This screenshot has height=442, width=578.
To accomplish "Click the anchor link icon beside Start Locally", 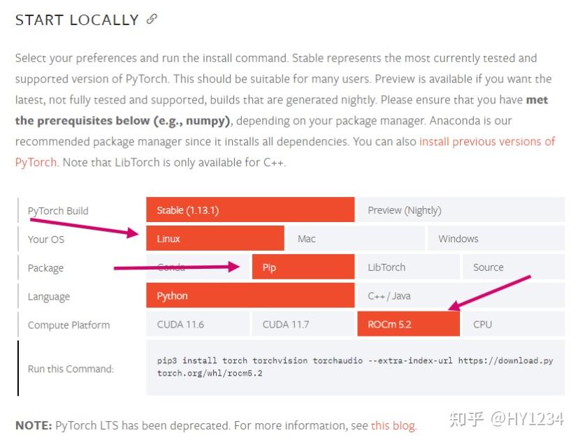I will 152,20.
